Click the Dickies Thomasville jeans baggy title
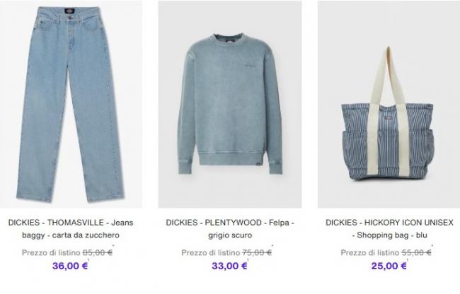Screen dimensions: 460x294 click(71, 229)
